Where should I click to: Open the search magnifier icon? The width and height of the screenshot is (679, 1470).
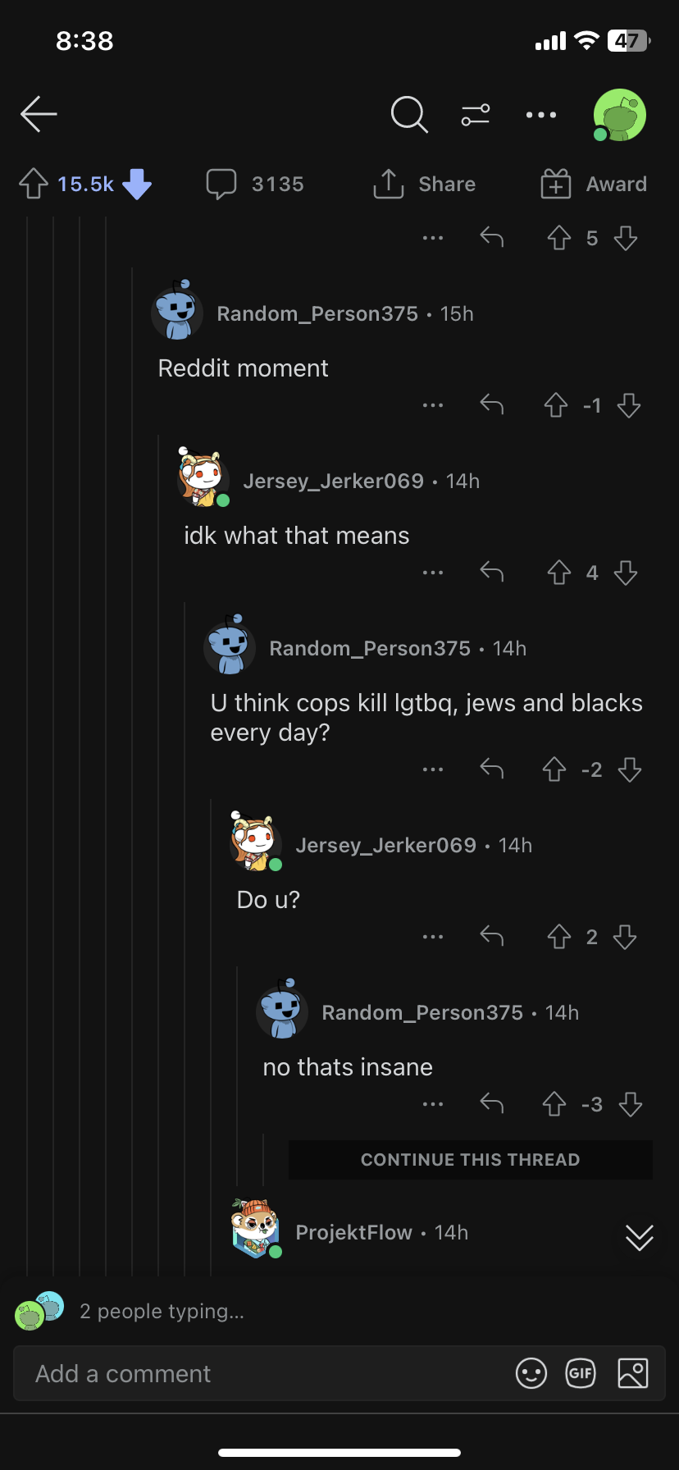pos(409,114)
